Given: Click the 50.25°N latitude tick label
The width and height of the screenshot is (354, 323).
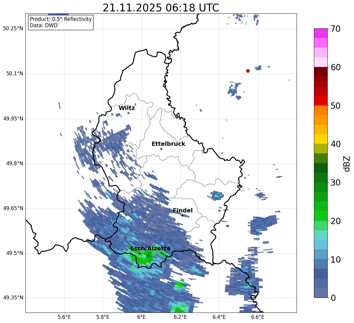Looking at the screenshot, I should 13,29.
